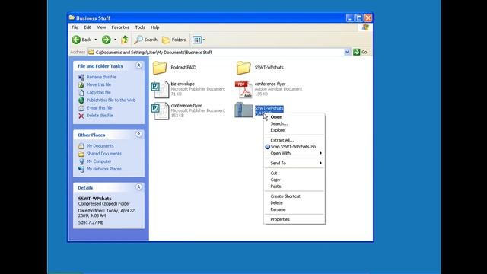Click the My Computer icon
The image size is (487, 274).
coord(81,161)
